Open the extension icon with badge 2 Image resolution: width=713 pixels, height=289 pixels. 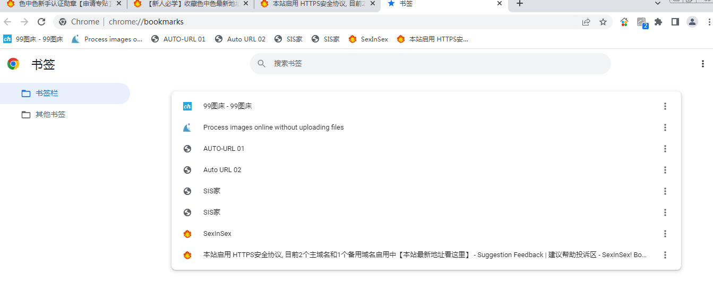click(x=642, y=22)
